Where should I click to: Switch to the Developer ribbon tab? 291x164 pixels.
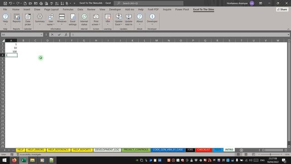[115, 9]
